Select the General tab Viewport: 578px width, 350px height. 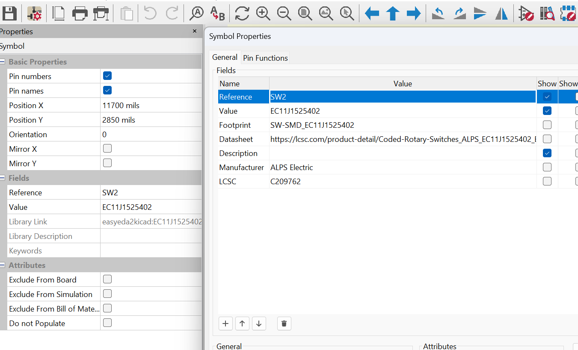click(x=225, y=57)
